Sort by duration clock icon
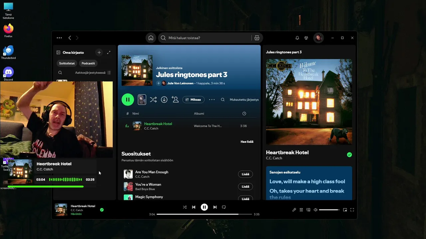This screenshot has height=239, width=426. pyautogui.click(x=244, y=114)
